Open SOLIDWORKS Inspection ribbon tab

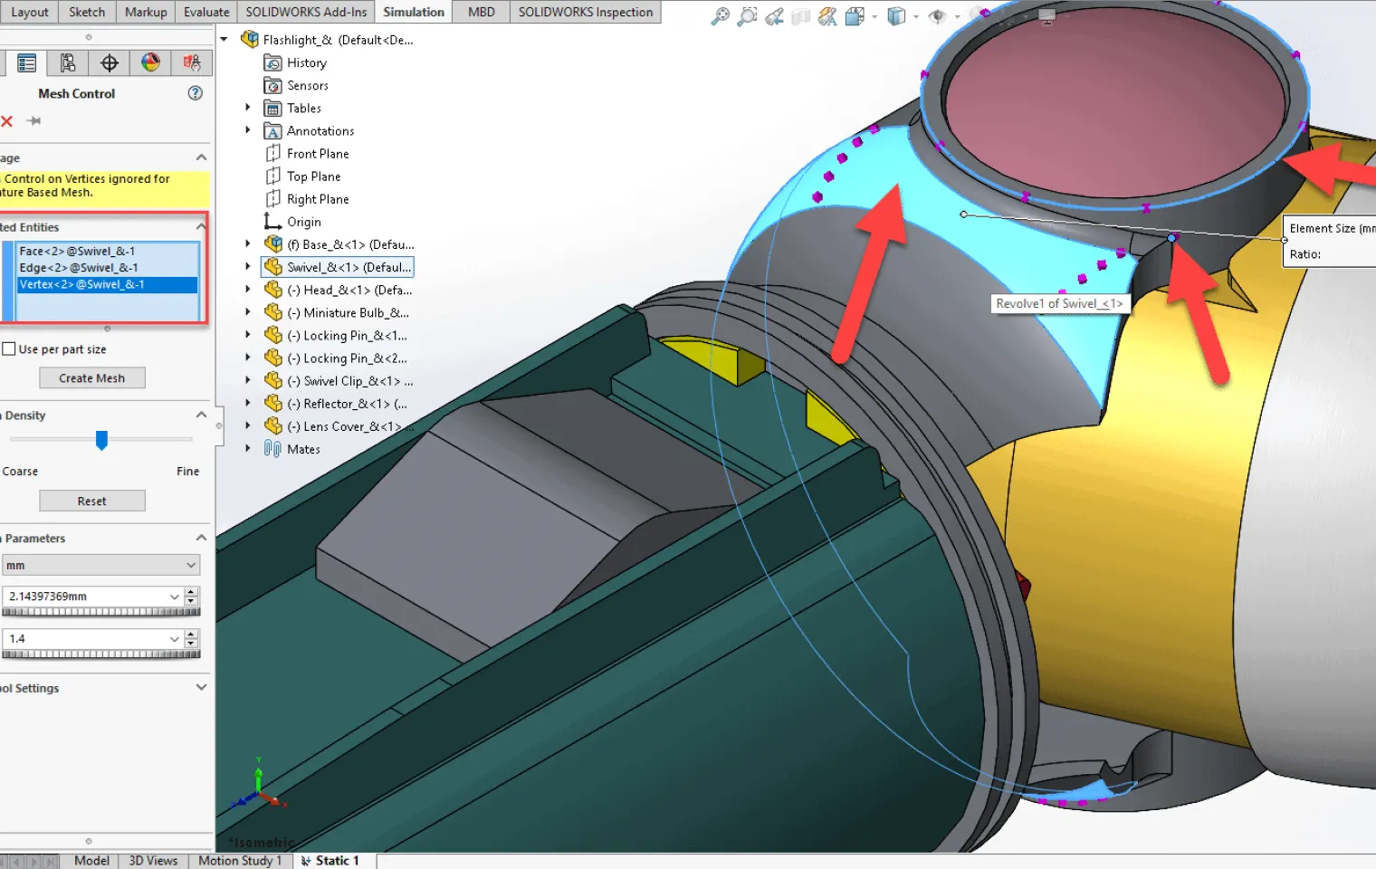pyautogui.click(x=586, y=12)
